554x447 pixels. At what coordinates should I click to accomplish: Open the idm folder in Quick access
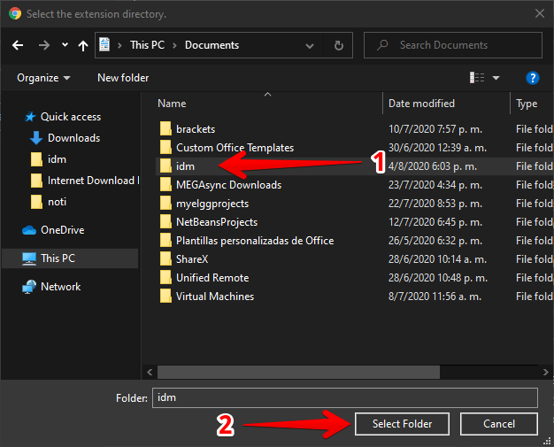click(x=57, y=159)
